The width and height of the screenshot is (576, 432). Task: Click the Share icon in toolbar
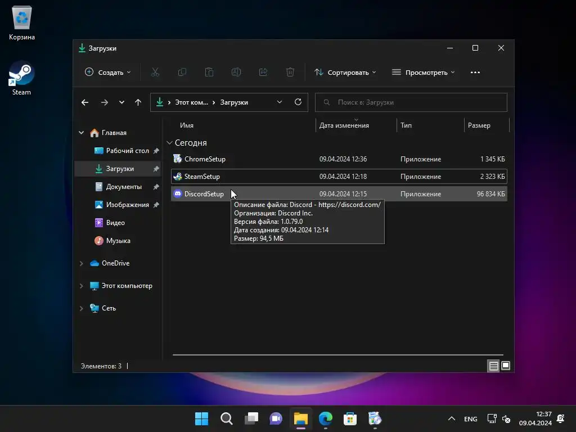(263, 73)
